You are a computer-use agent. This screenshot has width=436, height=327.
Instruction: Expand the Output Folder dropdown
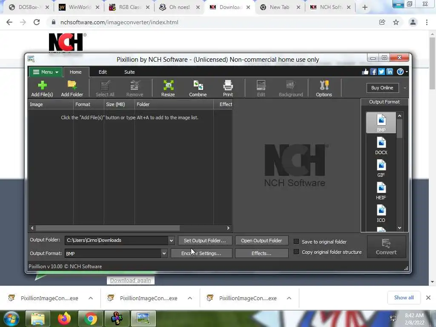(171, 241)
